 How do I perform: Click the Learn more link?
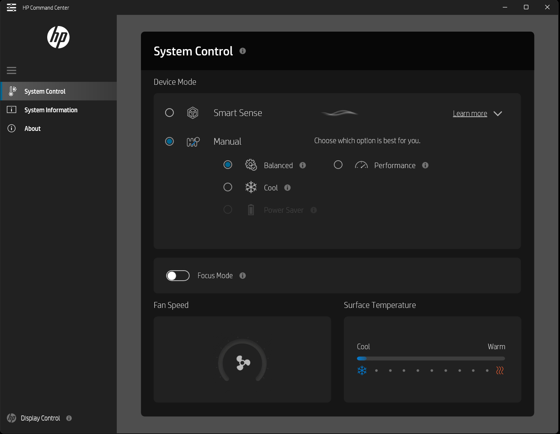pos(470,113)
